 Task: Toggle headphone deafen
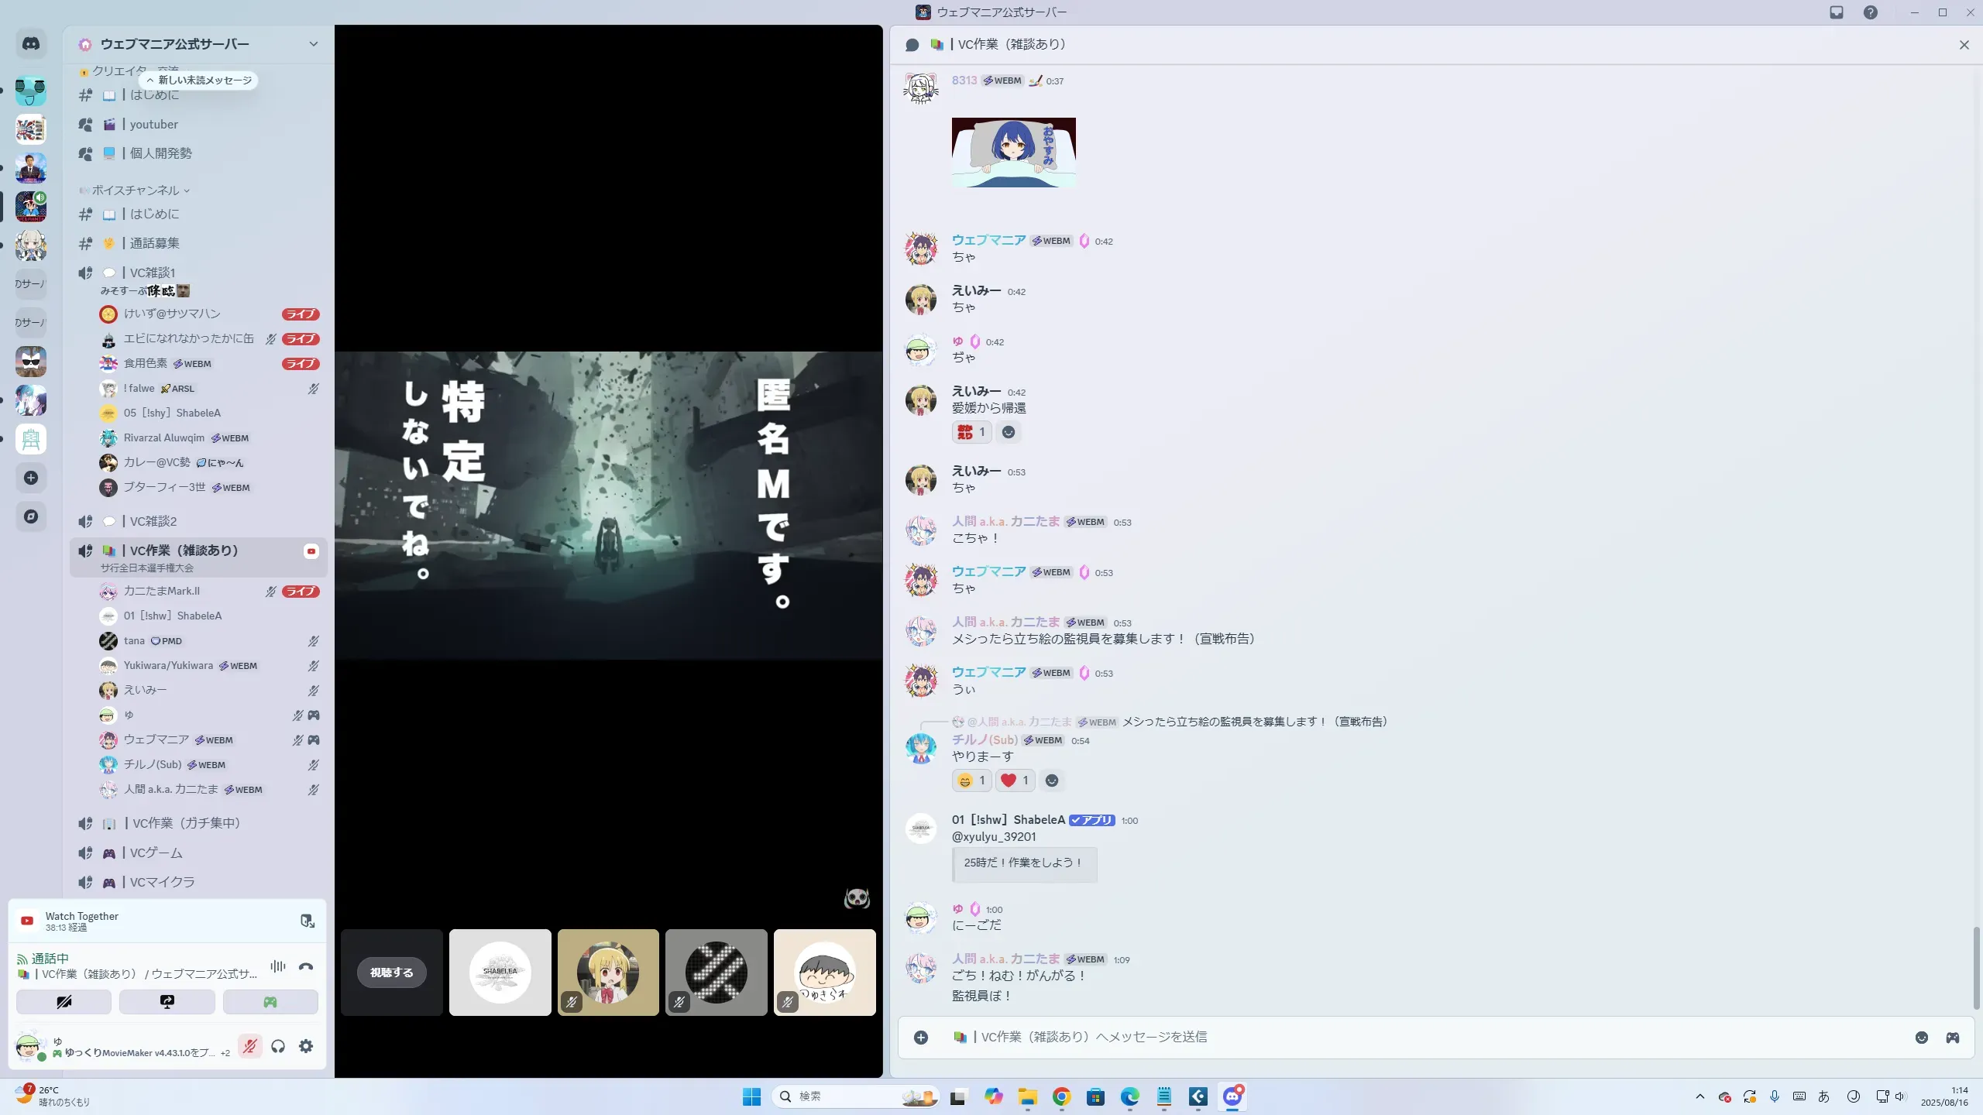278,1047
